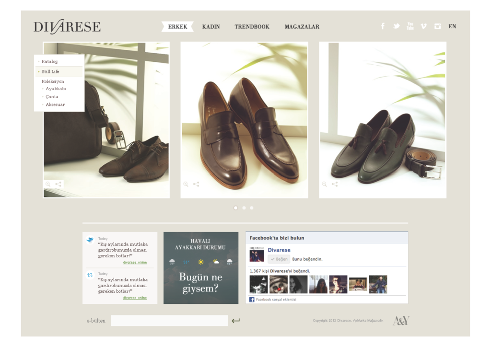Viewport: 491px width, 347px height.
Task: Click the e-bülten email input field
Action: tap(169, 321)
